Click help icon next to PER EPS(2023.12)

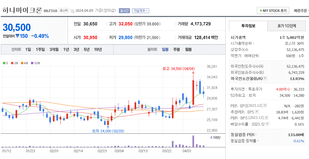point(265,106)
